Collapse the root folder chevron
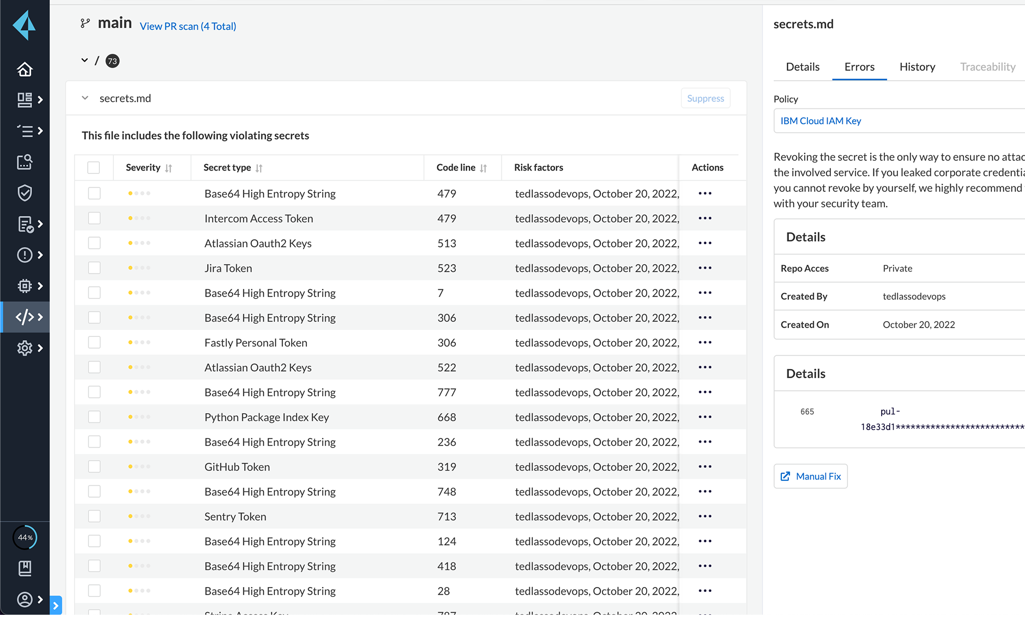This screenshot has width=1025, height=641. click(x=85, y=61)
